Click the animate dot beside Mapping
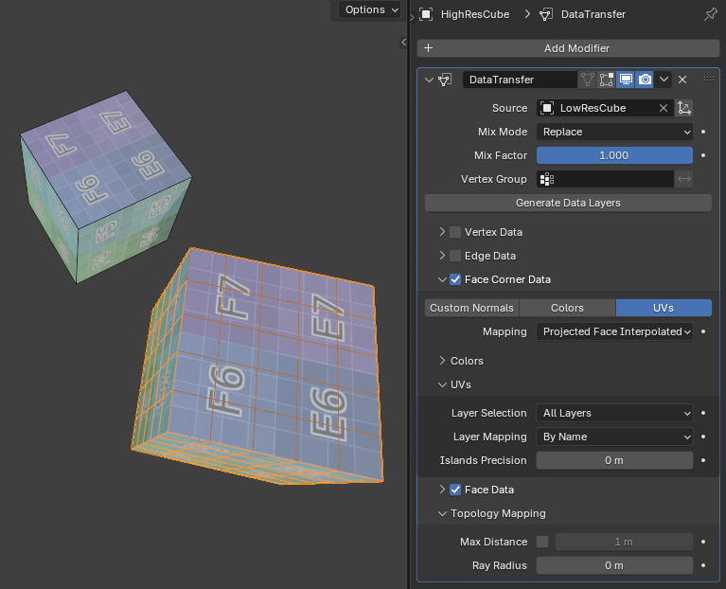The height and width of the screenshot is (589, 726). (703, 331)
